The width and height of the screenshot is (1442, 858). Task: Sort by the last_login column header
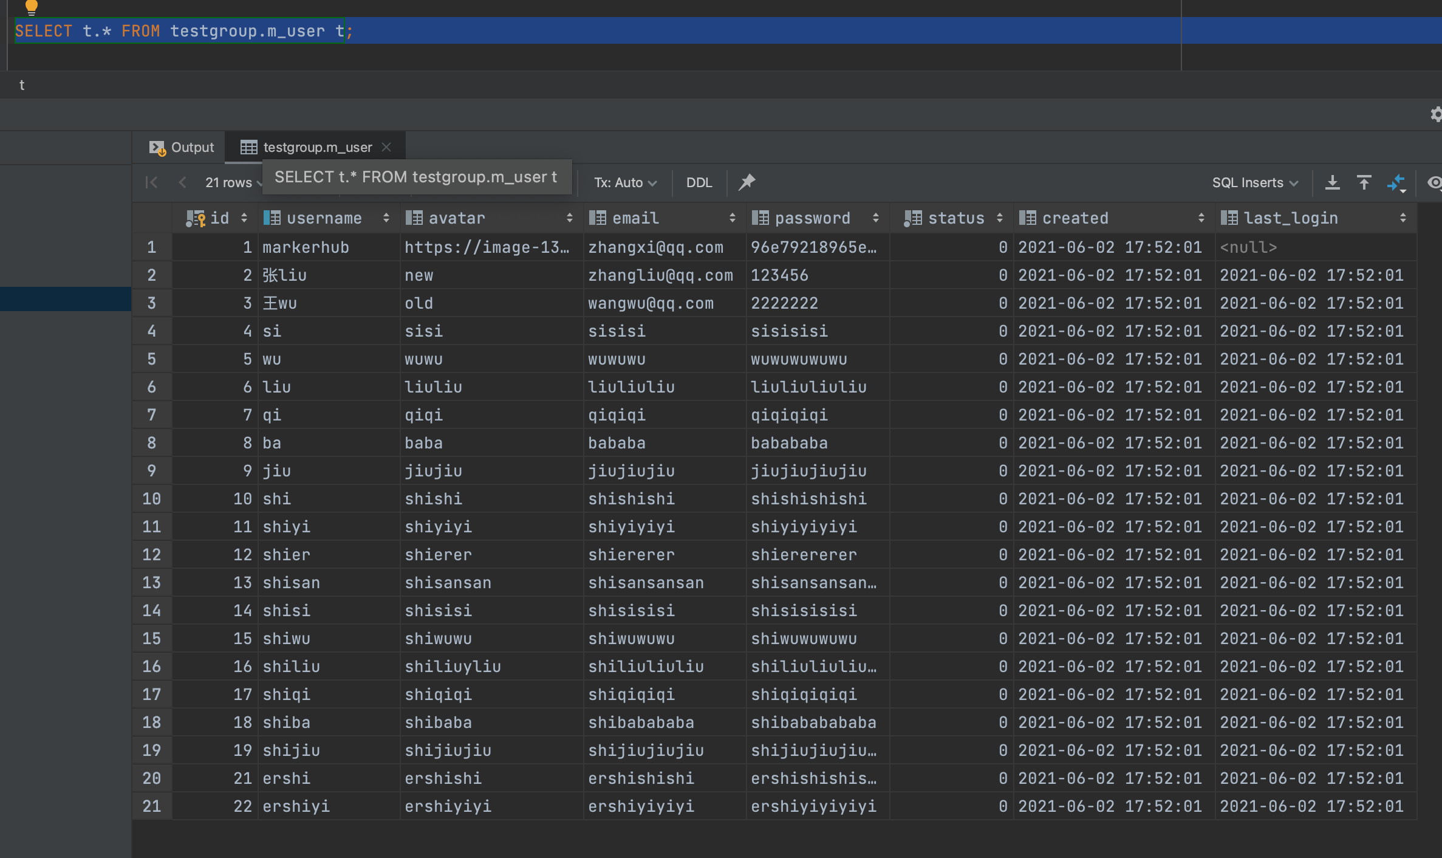pyautogui.click(x=1316, y=218)
